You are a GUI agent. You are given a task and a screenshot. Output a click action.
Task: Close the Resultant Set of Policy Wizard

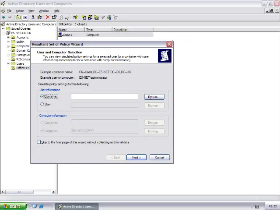[169, 44]
